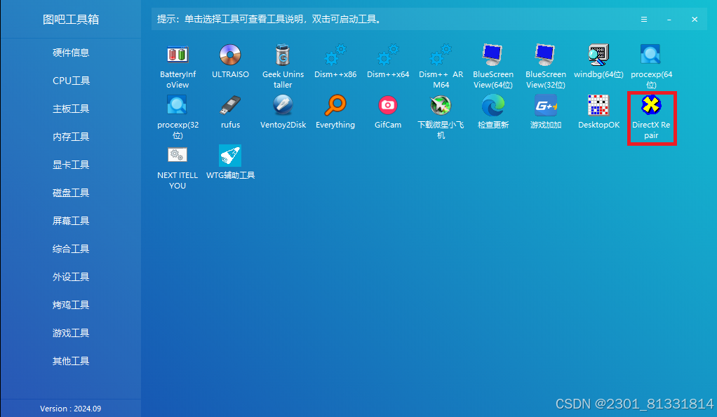Open the Geek Uninstaller tool icon
Screen dimensions: 717x417
click(x=283, y=55)
